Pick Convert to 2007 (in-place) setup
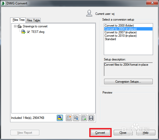 point(128,32)
